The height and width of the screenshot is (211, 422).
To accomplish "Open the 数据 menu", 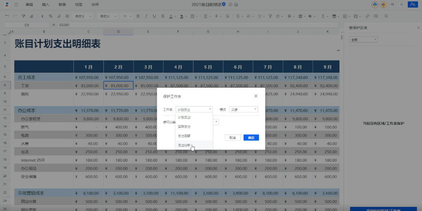I will [62, 5].
